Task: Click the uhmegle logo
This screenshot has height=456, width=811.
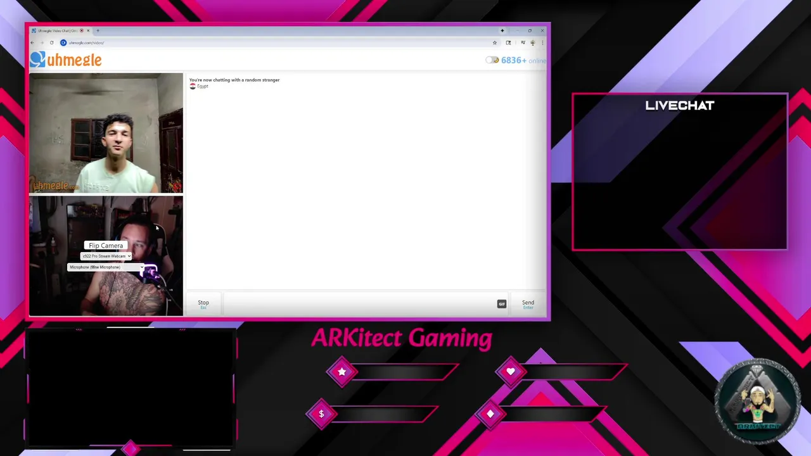Action: (x=66, y=60)
